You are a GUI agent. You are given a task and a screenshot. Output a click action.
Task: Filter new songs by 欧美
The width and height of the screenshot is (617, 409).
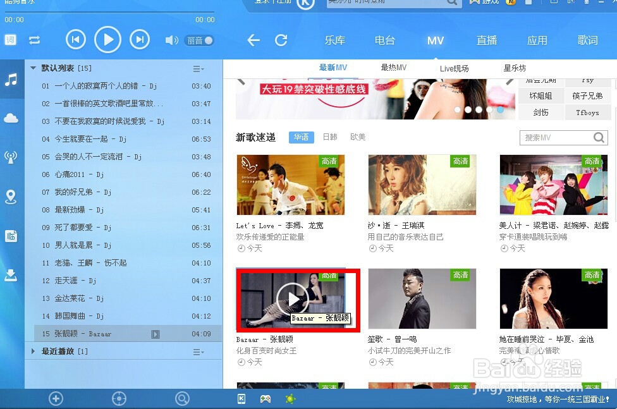coord(358,137)
